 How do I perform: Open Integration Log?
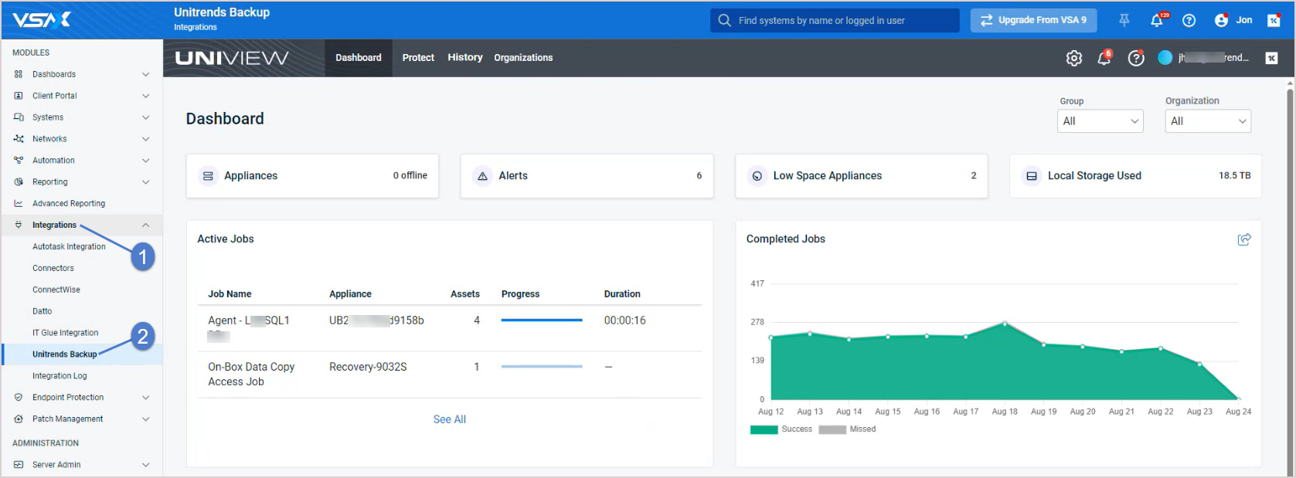tap(60, 376)
